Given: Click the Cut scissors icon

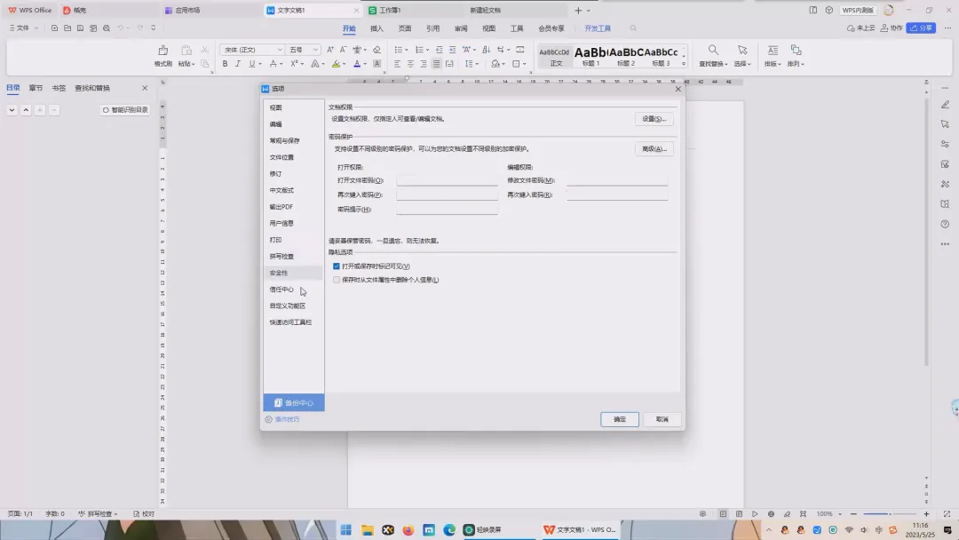Looking at the screenshot, I should point(205,50).
